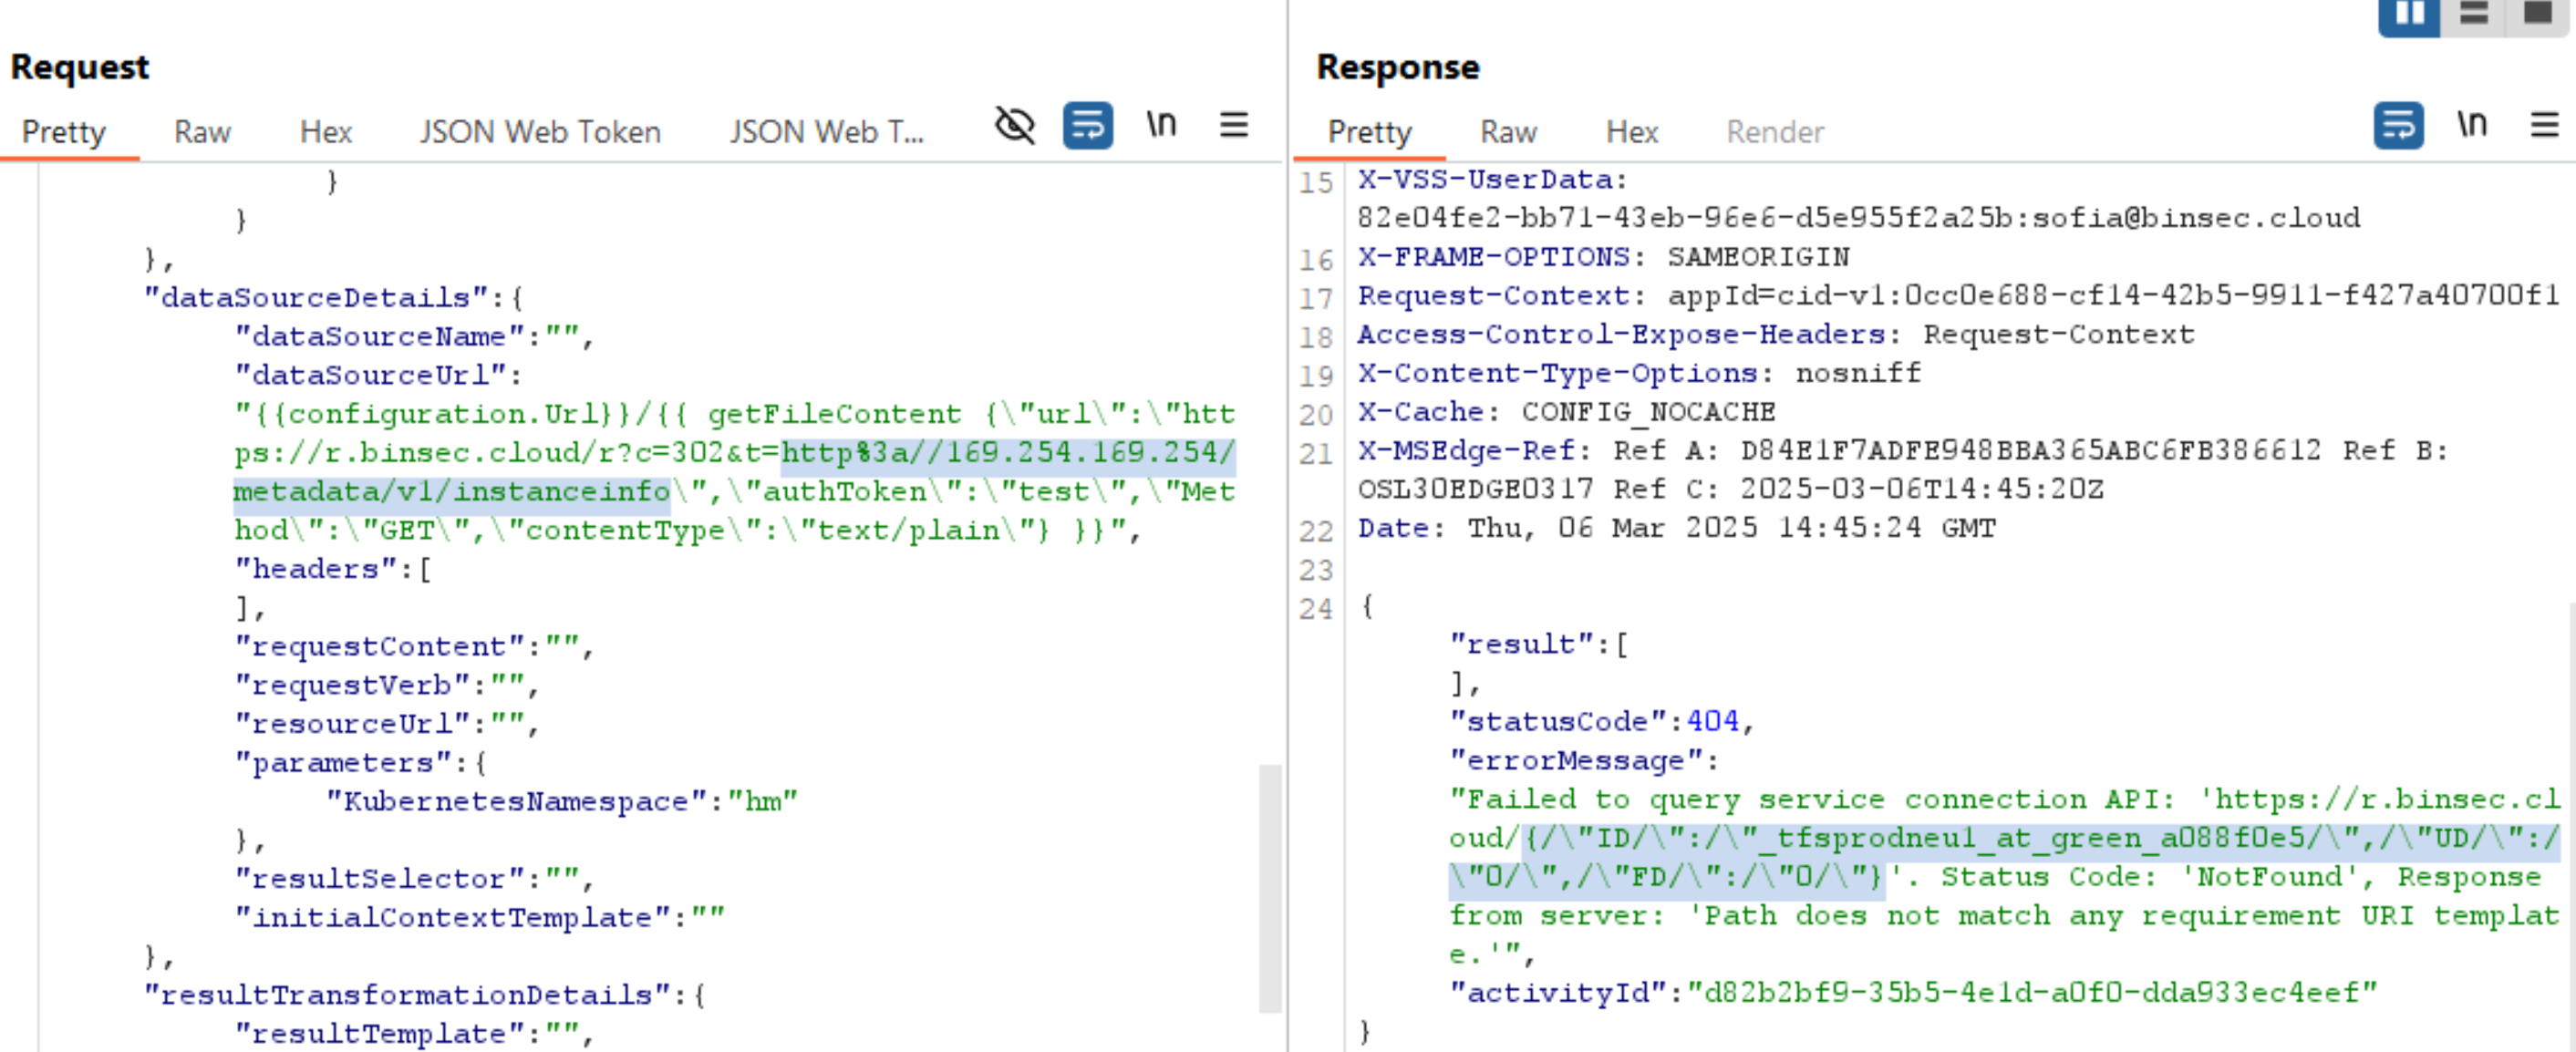Enable non-printable character display in Request
The height and width of the screenshot is (1052, 2576).
coord(1161,126)
